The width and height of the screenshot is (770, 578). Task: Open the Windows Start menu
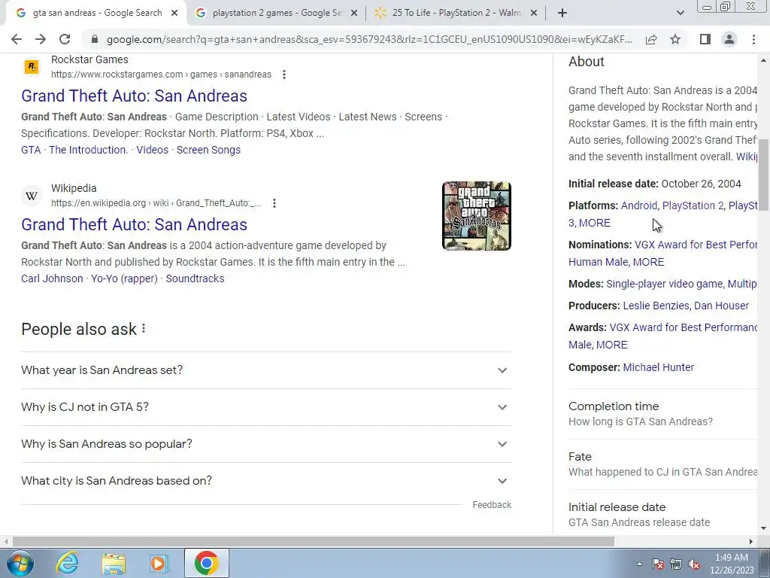(20, 563)
